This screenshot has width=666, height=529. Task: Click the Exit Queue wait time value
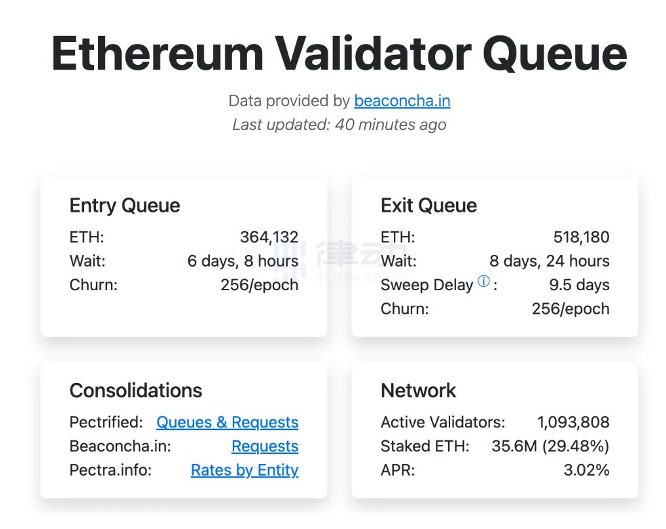[549, 261]
